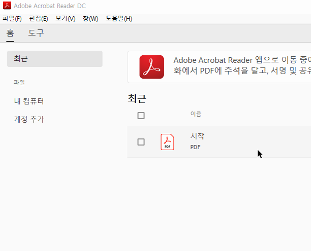The height and width of the screenshot is (251, 311).
Task: Open the 도움말(H) menu
Action: pos(119,19)
